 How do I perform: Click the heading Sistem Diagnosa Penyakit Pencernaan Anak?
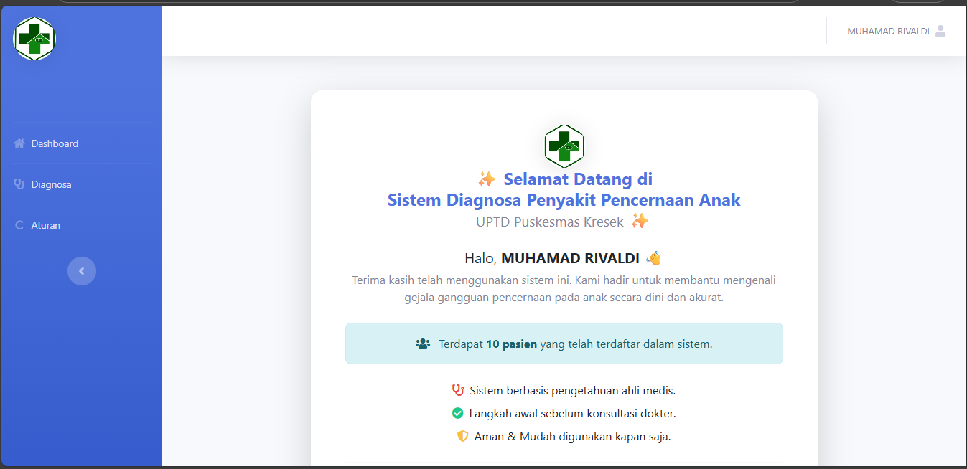coord(564,199)
